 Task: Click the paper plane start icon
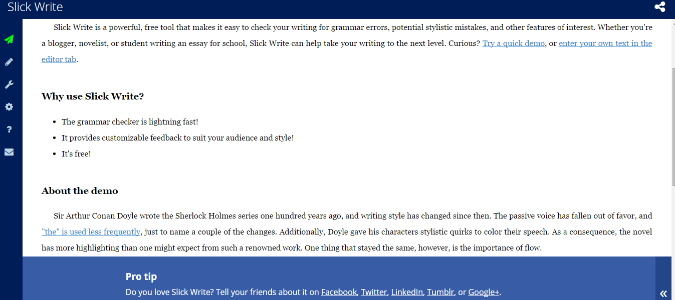coord(9,39)
